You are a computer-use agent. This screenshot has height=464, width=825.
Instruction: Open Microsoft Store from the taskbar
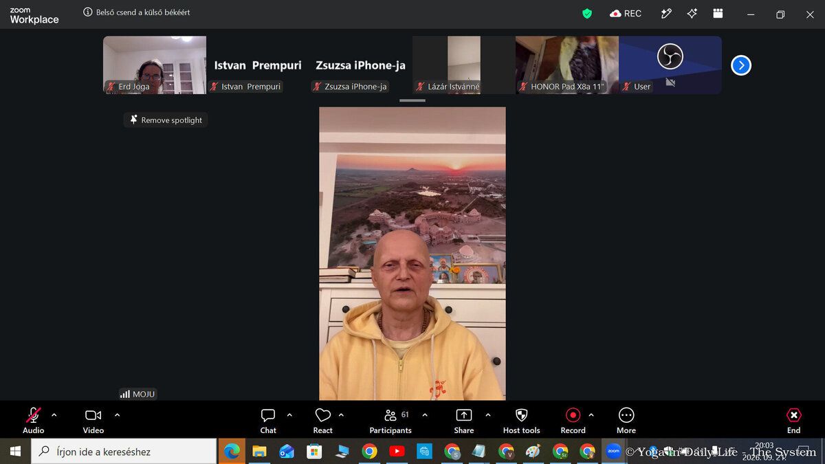coord(314,452)
